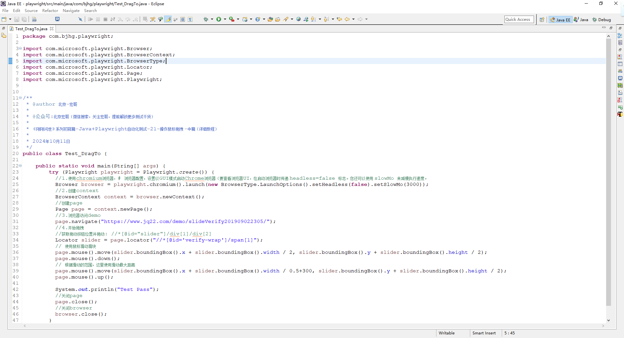Click the Debug bug icon in toolbar

click(x=206, y=19)
